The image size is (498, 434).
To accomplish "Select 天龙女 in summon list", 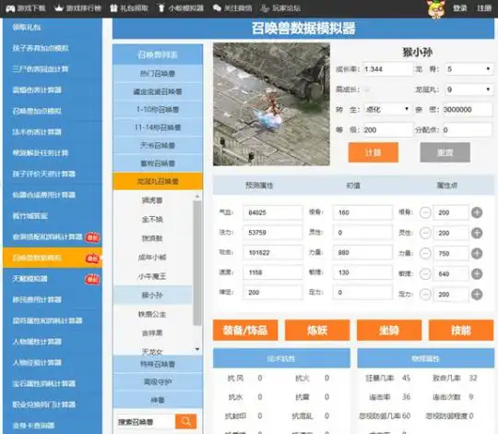I will (152, 351).
